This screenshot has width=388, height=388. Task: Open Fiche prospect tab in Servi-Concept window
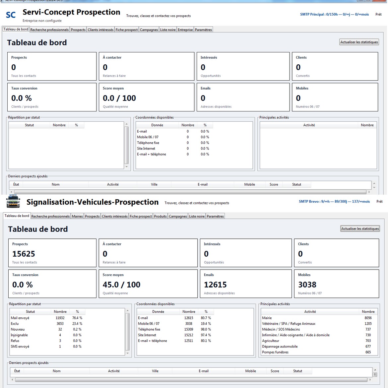coord(127,30)
